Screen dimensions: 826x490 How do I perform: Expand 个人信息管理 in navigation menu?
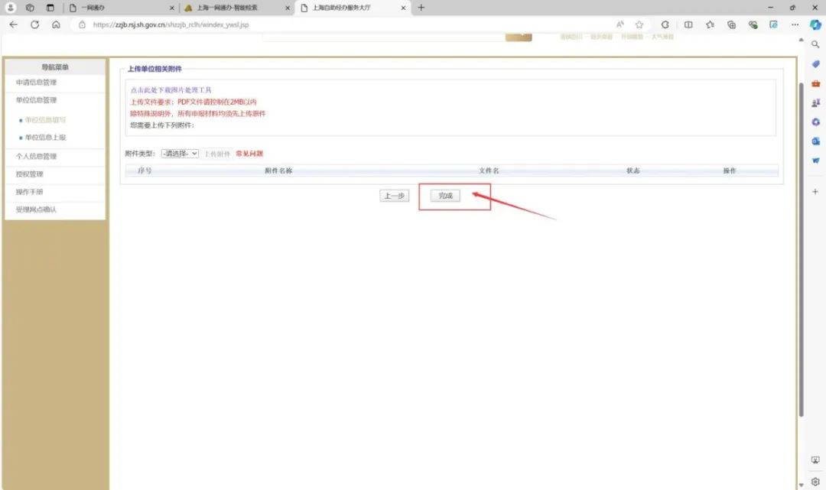click(36, 157)
